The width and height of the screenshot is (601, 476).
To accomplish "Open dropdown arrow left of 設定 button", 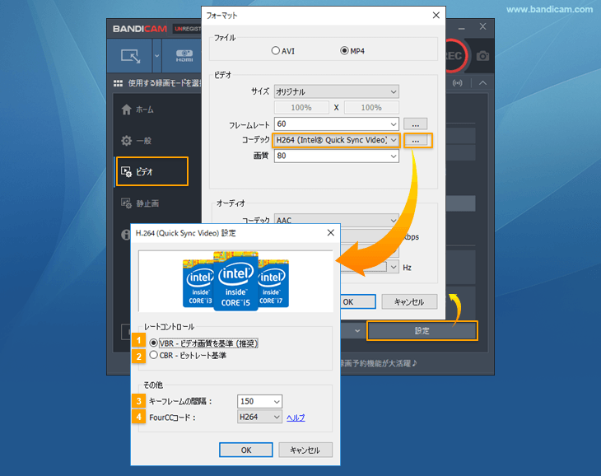I will tap(357, 331).
